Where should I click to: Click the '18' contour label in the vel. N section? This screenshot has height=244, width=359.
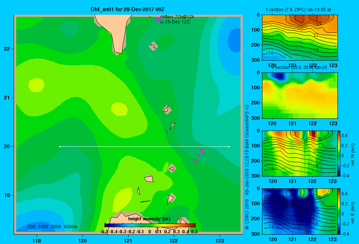pyautogui.click(x=316, y=166)
